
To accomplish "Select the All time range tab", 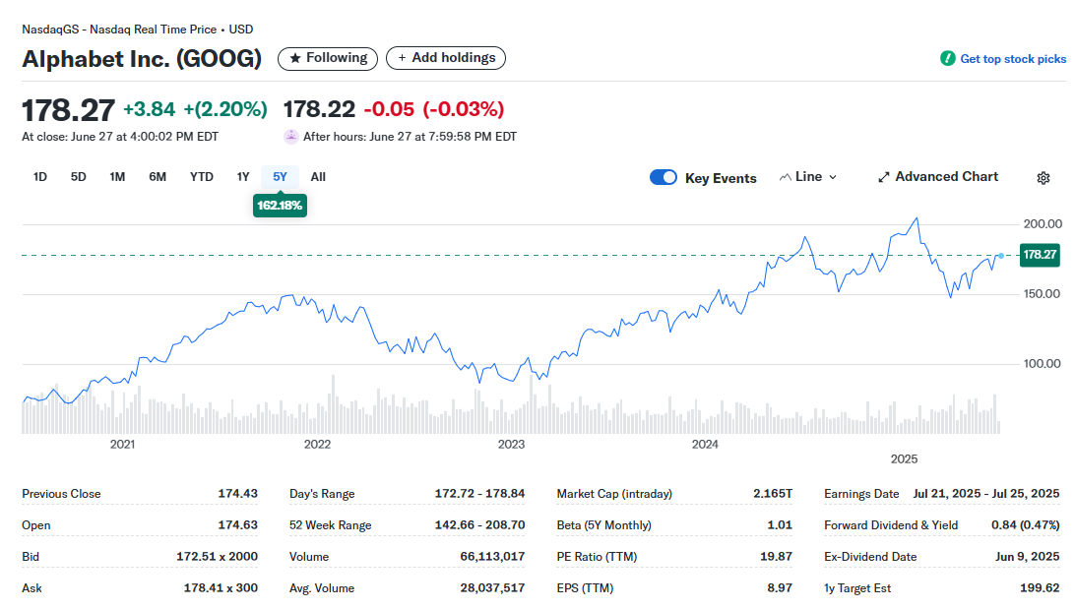I will (x=318, y=177).
